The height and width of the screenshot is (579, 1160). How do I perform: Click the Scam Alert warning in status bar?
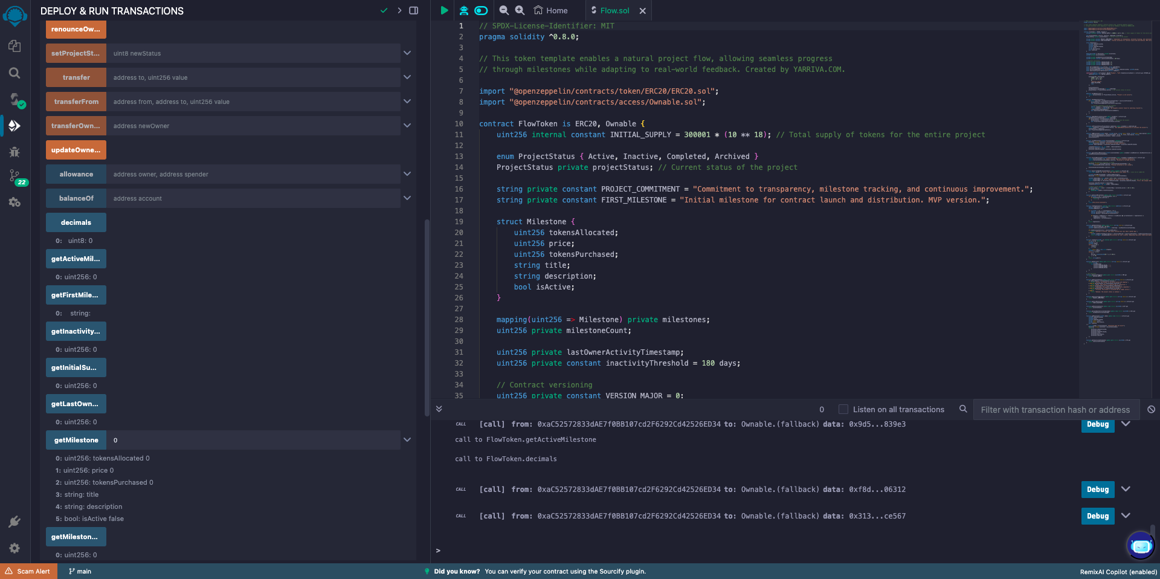(x=28, y=571)
